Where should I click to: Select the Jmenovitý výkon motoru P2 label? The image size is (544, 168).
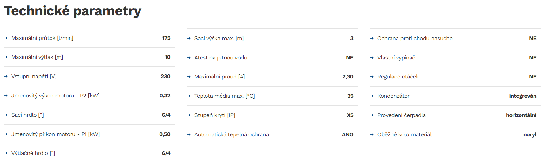[x=55, y=96]
